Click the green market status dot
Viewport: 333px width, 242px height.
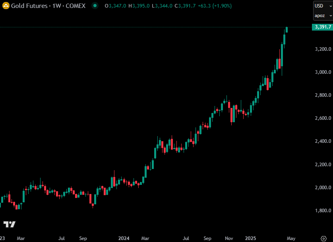point(95,6)
